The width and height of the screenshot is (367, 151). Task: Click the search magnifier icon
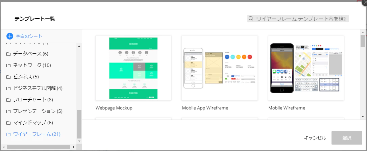point(251,19)
